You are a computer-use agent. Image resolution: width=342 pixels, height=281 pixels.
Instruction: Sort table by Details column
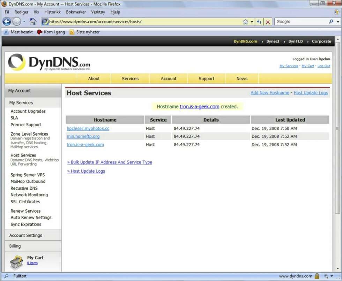point(211,120)
